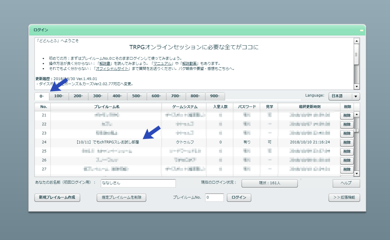Click the room list scroll-up arrow
The width and height of the screenshot is (390, 240).
pyautogui.click(x=357, y=114)
